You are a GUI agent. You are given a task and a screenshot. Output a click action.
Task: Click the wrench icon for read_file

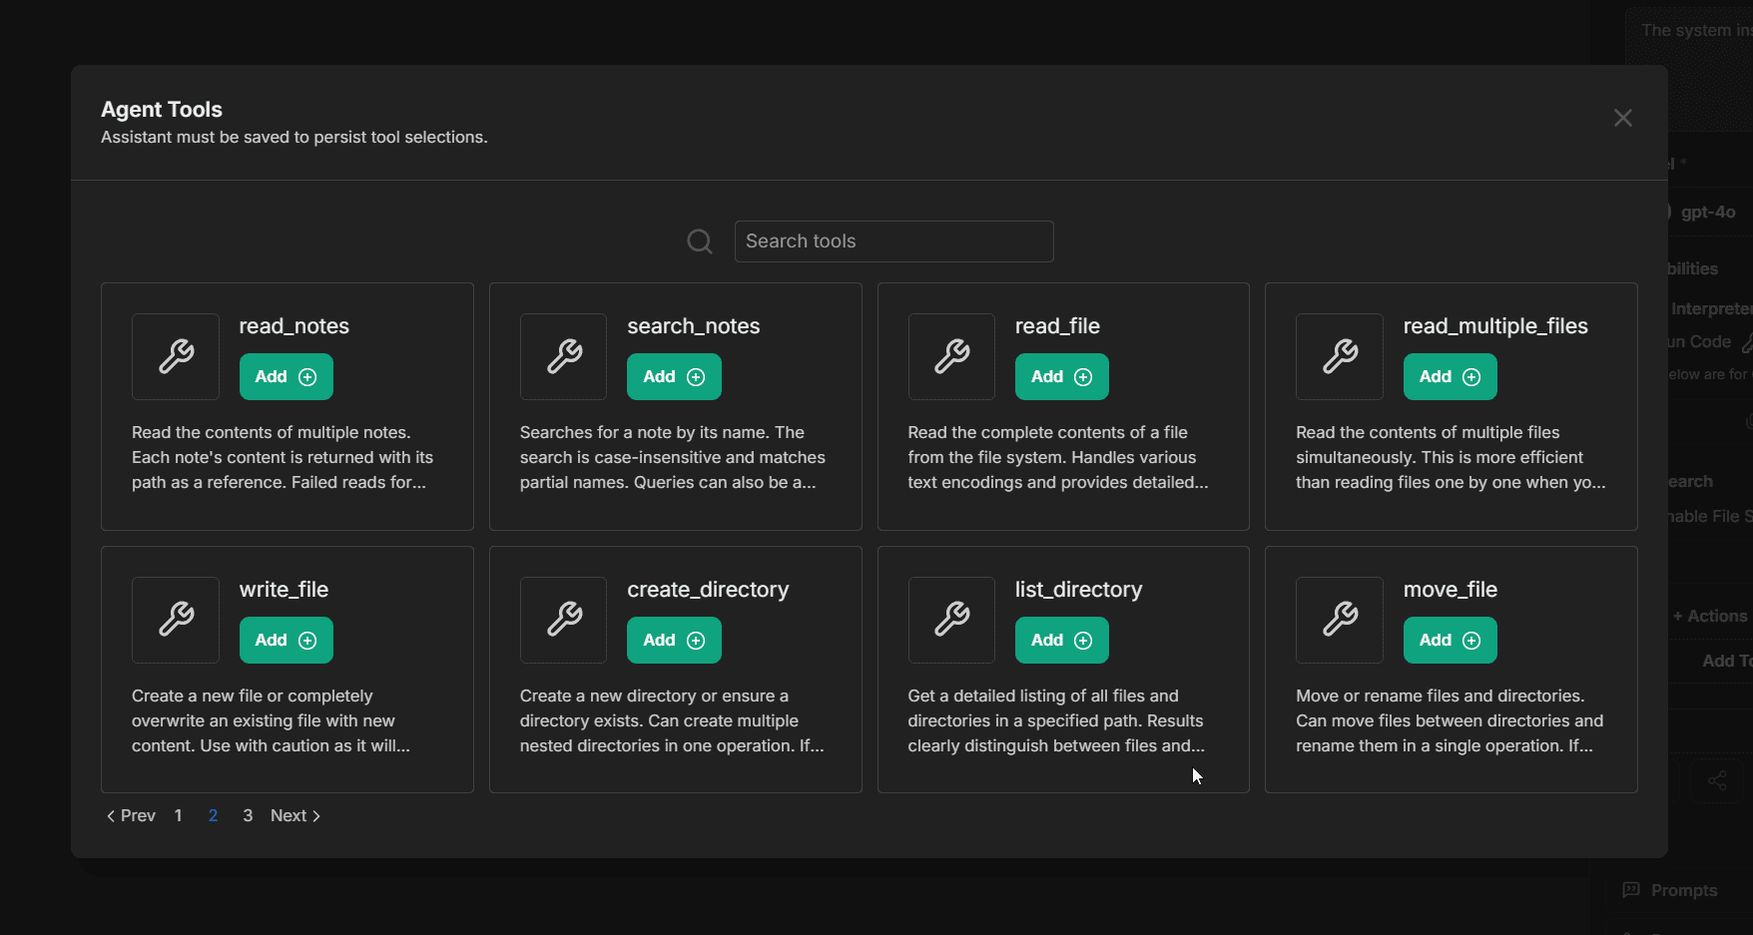point(951,356)
